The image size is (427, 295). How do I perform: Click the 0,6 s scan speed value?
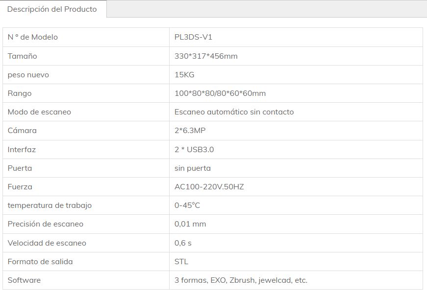click(183, 243)
